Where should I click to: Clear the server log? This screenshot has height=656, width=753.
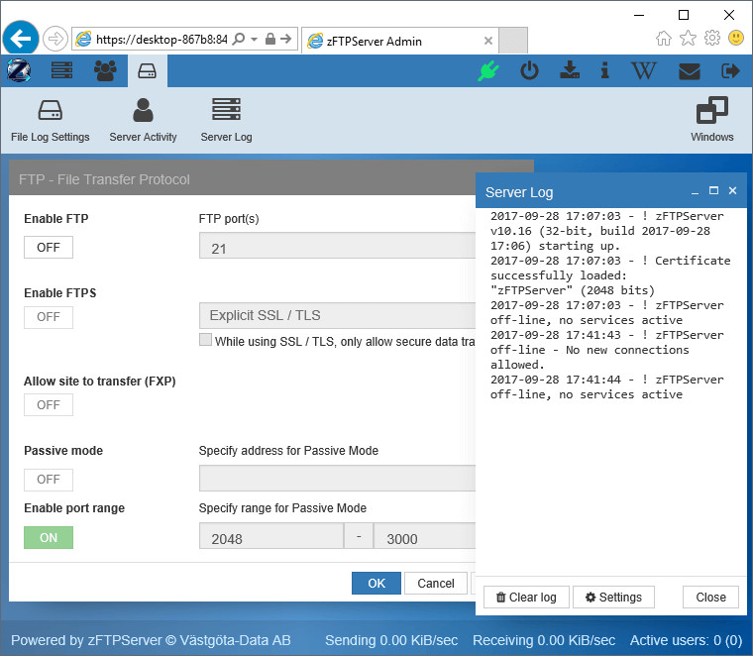[x=526, y=597]
